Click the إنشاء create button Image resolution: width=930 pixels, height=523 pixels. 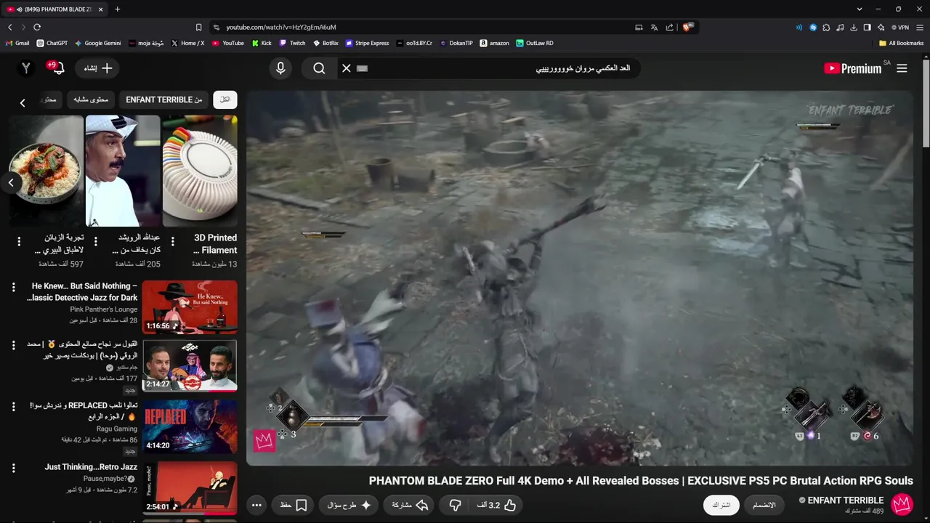pyautogui.click(x=98, y=68)
